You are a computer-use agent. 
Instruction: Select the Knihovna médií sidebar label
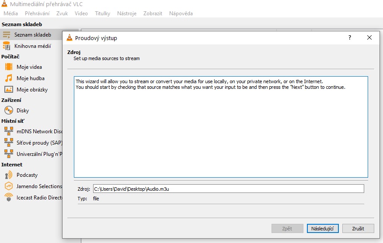click(33, 46)
